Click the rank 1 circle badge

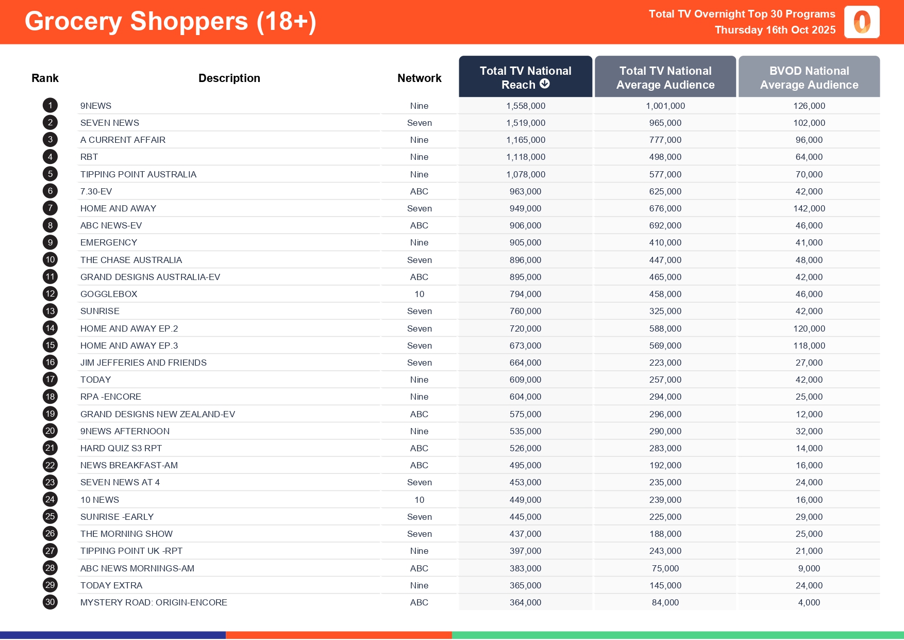pyautogui.click(x=50, y=106)
